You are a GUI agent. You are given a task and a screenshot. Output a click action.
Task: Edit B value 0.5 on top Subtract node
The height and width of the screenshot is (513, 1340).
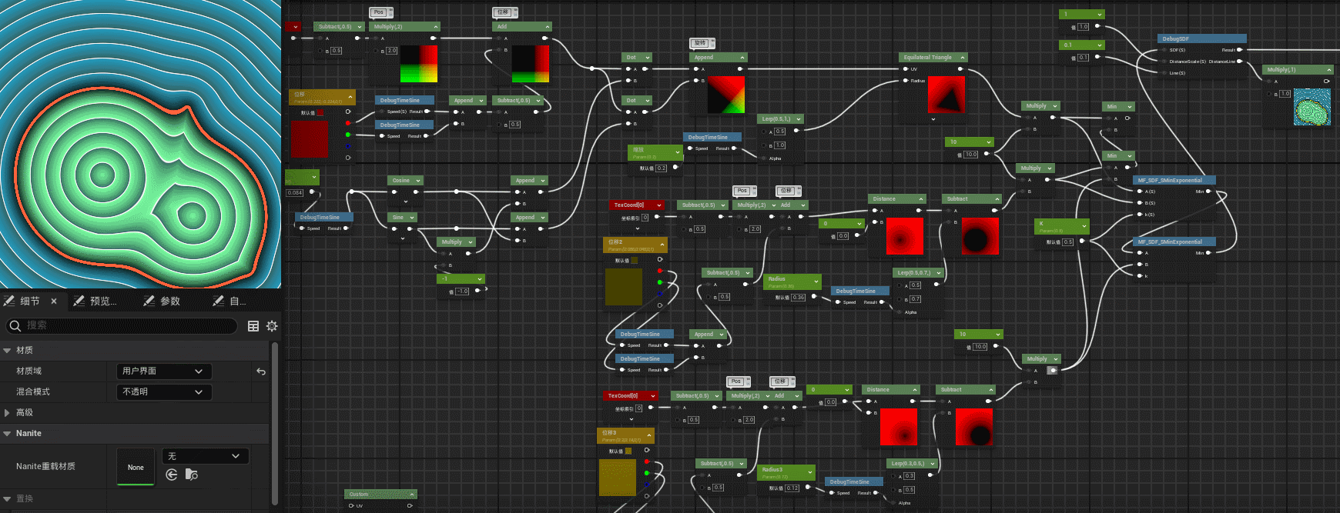pyautogui.click(x=337, y=51)
